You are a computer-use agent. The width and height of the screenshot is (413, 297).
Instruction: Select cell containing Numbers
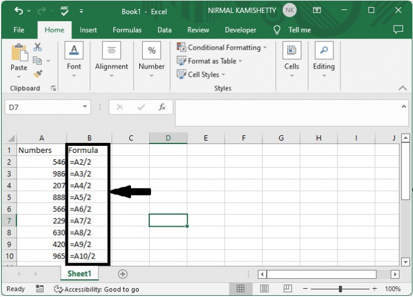[x=41, y=150]
